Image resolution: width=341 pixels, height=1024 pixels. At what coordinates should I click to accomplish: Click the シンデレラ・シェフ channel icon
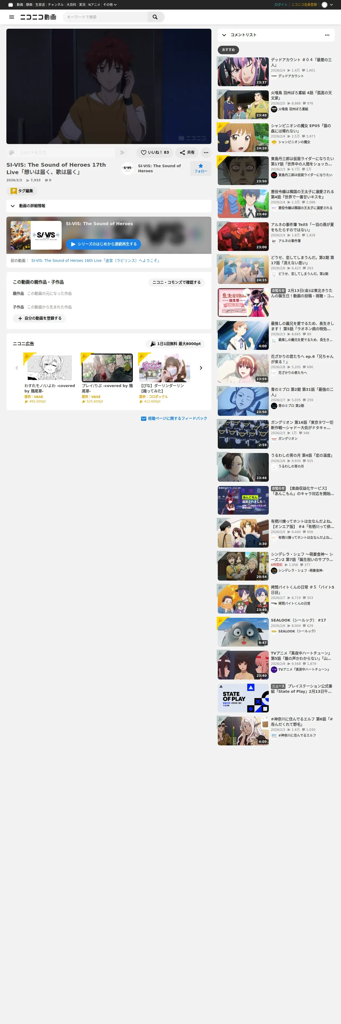(274, 570)
